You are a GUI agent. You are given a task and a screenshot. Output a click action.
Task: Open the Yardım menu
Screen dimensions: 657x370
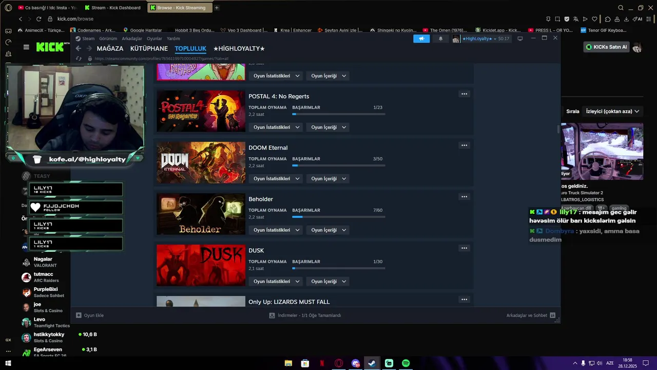[x=173, y=39]
